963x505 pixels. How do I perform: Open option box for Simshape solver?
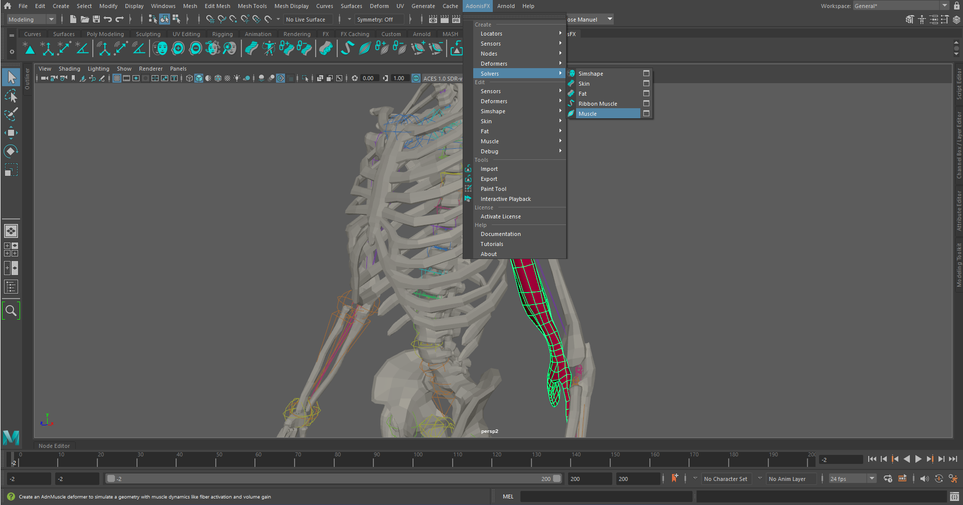[x=646, y=74]
